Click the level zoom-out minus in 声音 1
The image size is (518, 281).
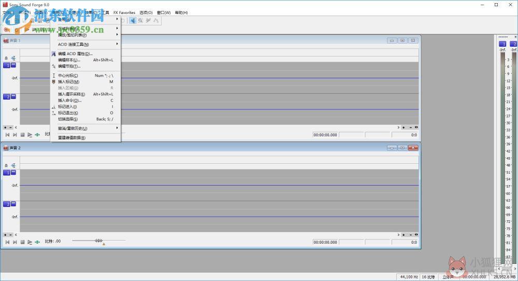[x=10, y=127]
